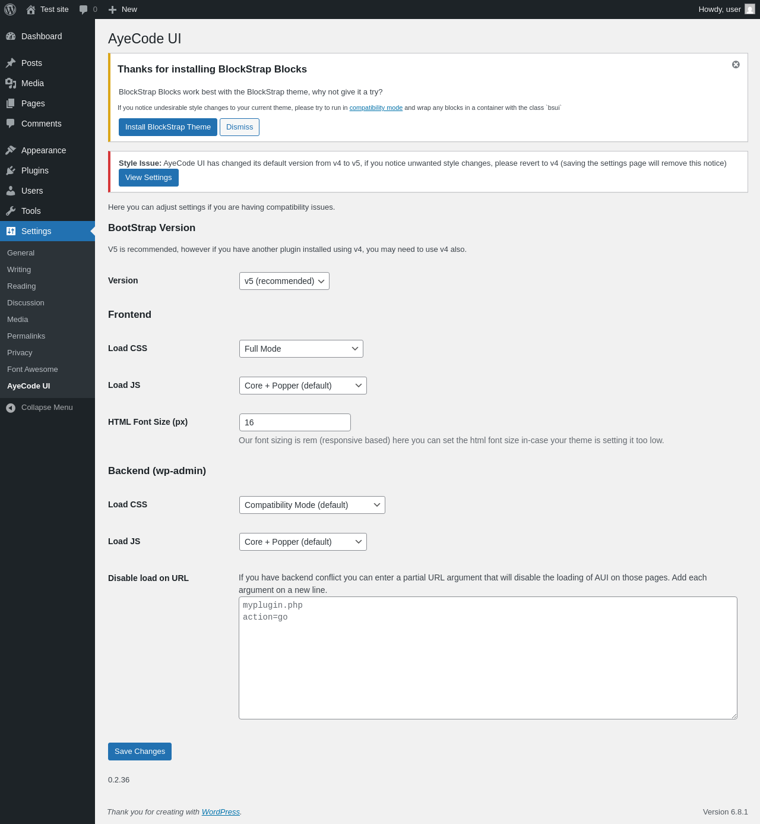Click the Disable load on URL textarea
This screenshot has width=760, height=824.
click(488, 658)
